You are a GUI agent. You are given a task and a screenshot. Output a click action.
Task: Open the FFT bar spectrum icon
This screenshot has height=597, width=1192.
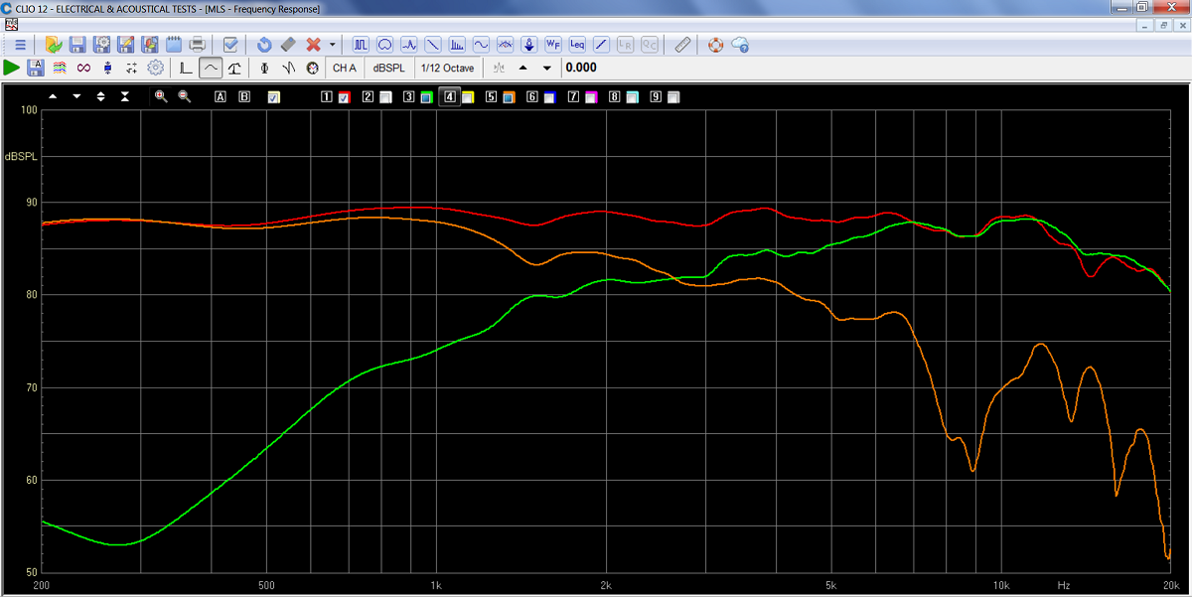coord(457,45)
